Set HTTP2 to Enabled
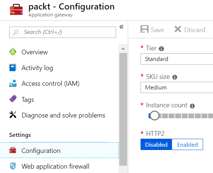The image size is (213, 173). point(187,145)
